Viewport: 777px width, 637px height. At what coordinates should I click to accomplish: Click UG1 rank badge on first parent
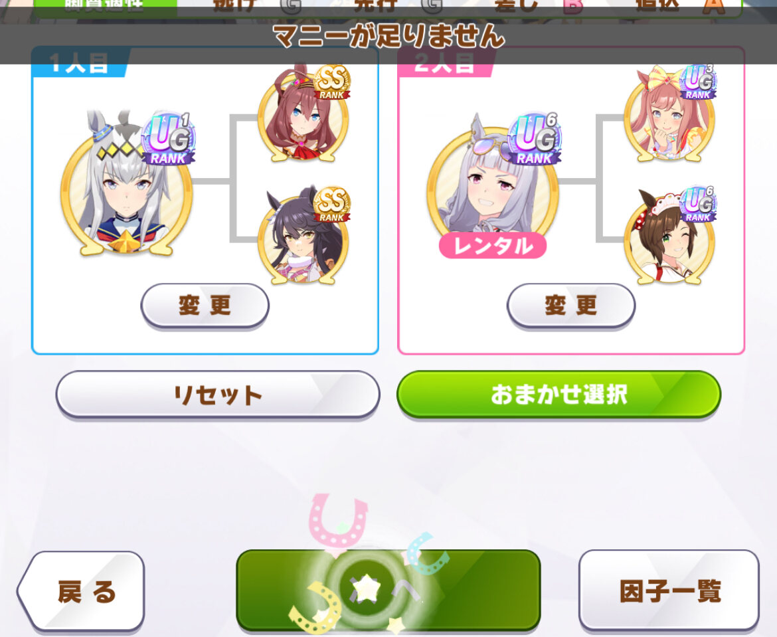(169, 139)
